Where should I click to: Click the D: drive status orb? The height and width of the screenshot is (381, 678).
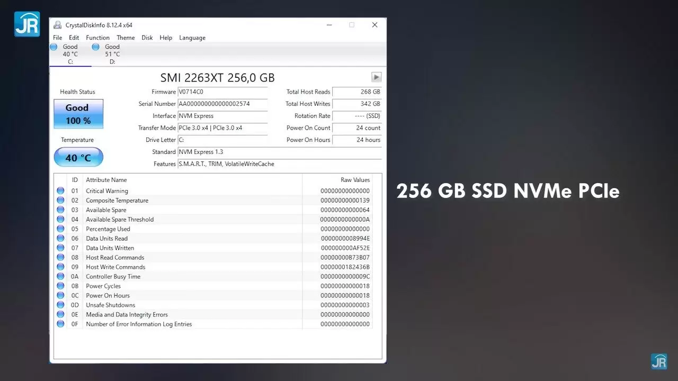point(96,47)
